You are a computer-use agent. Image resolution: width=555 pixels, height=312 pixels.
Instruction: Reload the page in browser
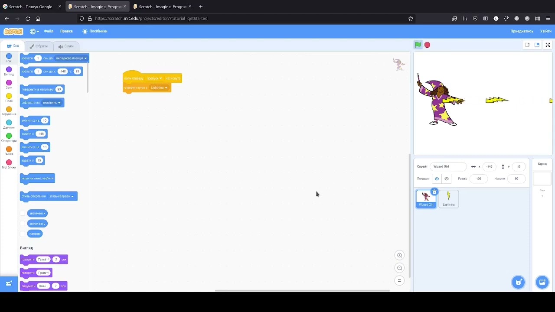[x=28, y=19]
